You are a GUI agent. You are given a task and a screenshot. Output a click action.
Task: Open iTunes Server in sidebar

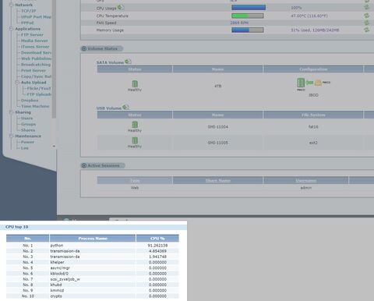pyautogui.click(x=35, y=47)
